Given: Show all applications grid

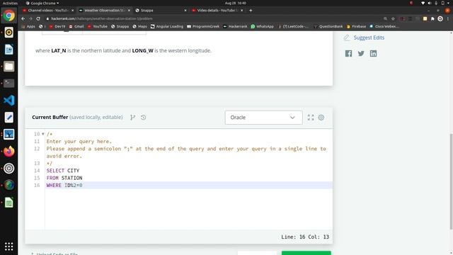Looking at the screenshot, I should [x=8, y=246].
